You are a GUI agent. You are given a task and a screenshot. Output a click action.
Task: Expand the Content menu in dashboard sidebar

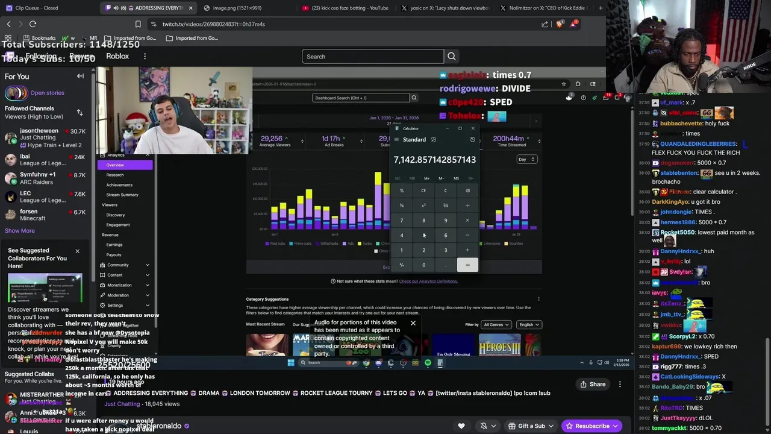tap(126, 275)
